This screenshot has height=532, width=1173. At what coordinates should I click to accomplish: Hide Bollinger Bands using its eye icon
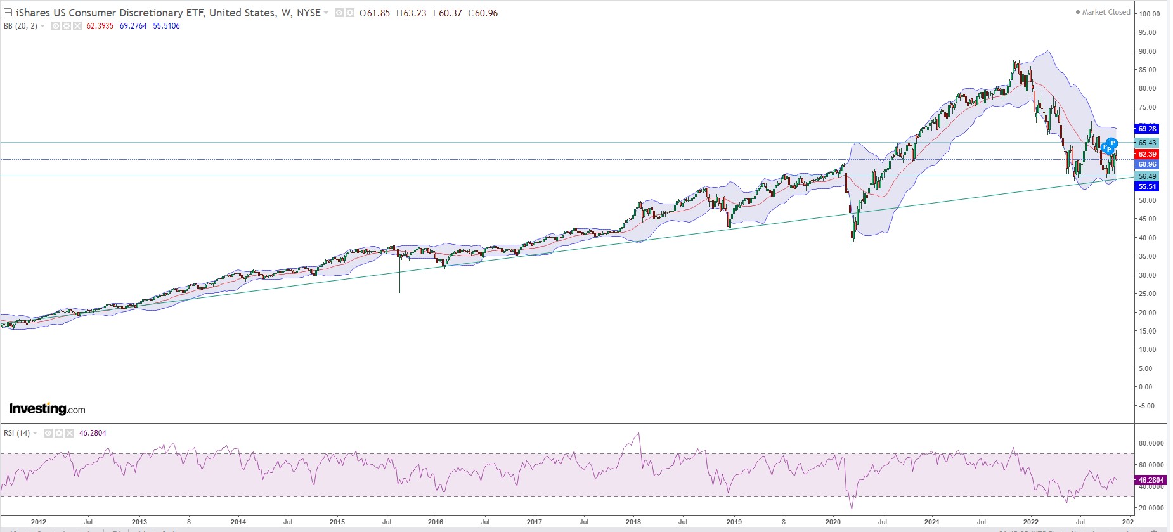(56, 26)
